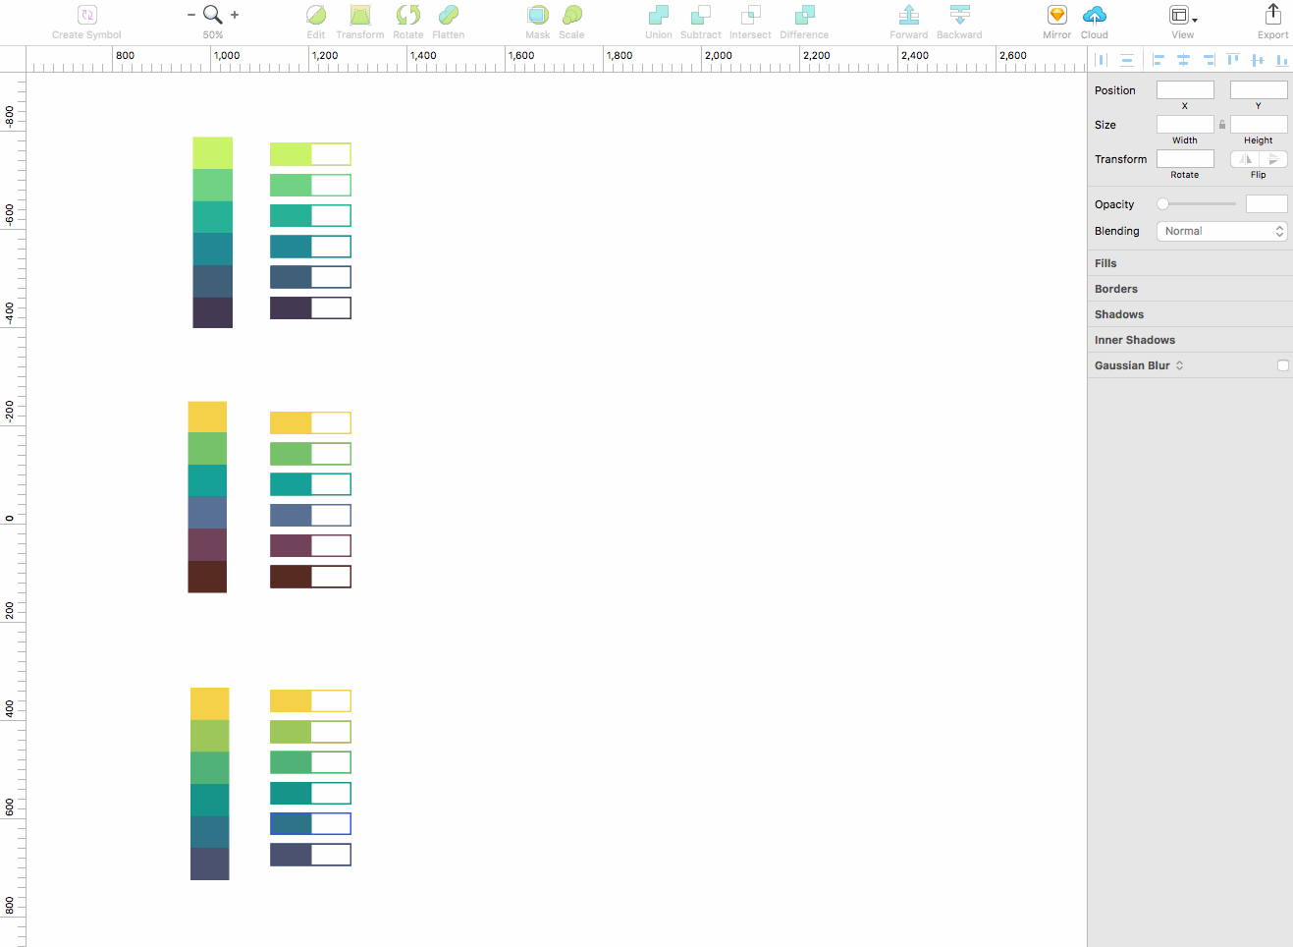Flip layer vertically
This screenshot has width=1293, height=947.
pos(1273,159)
